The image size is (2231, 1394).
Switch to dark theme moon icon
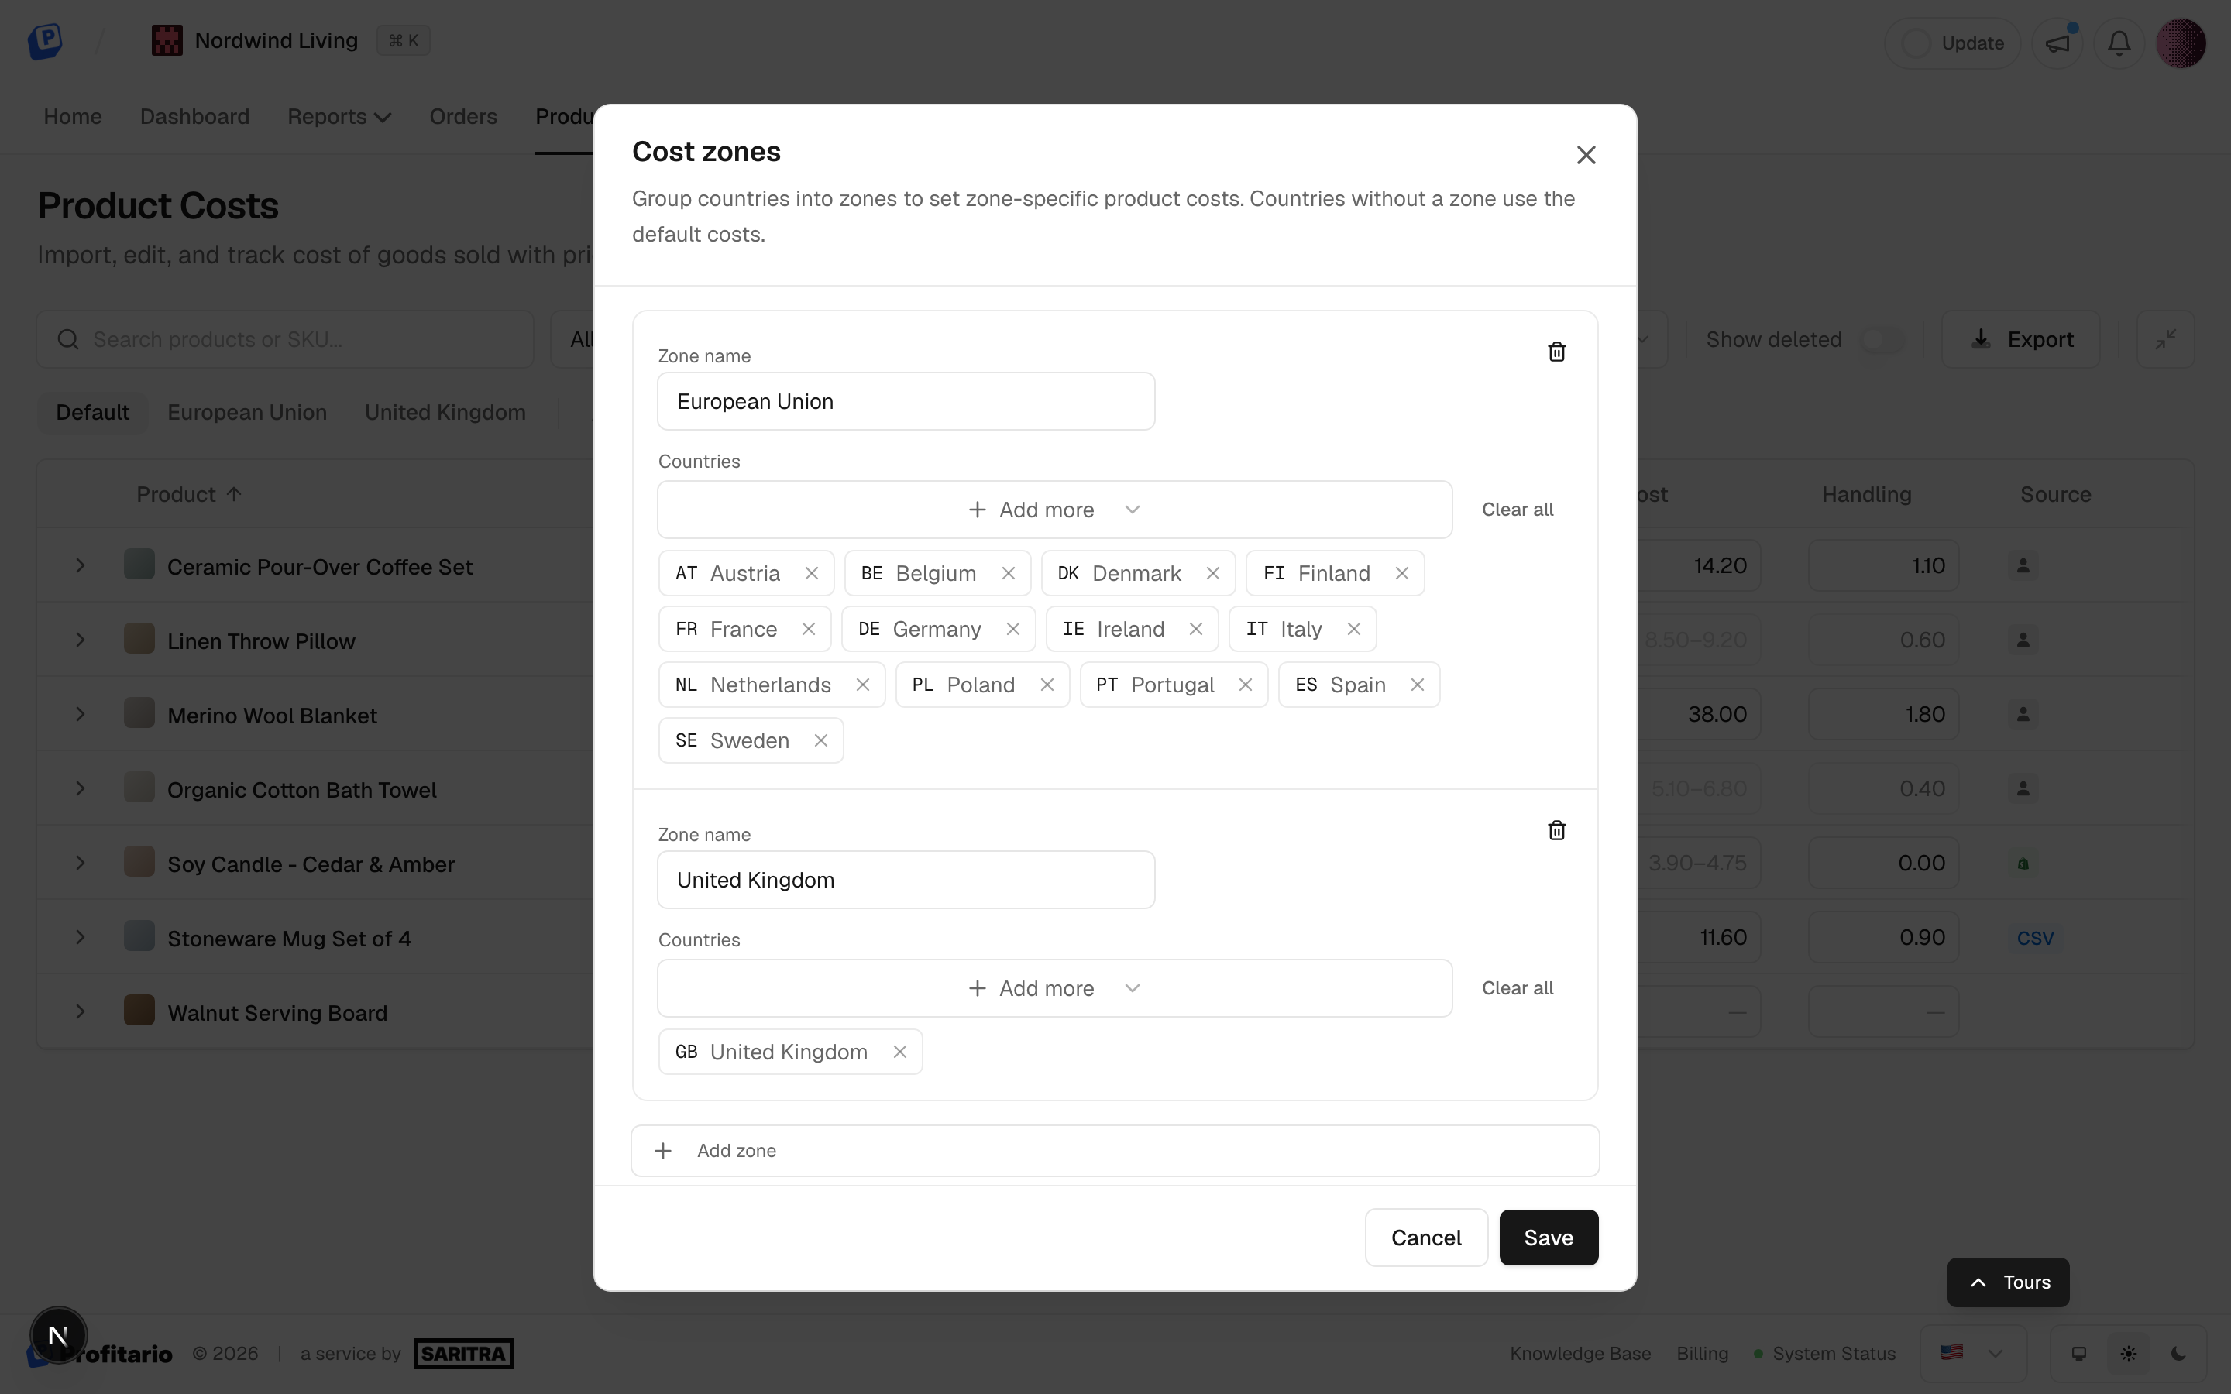2178,1354
